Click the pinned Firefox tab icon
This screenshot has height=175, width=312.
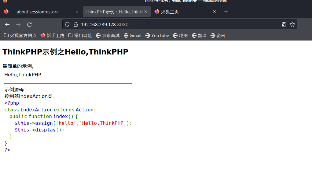pyautogui.click(x=6, y=12)
